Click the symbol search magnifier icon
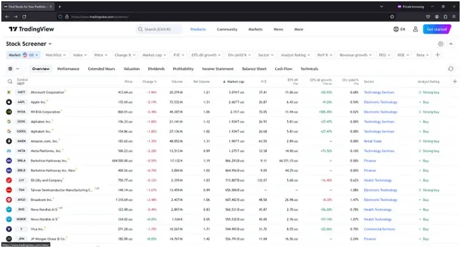461x254 pixels. [9, 81]
